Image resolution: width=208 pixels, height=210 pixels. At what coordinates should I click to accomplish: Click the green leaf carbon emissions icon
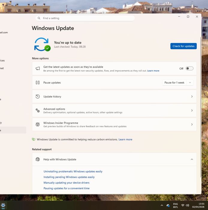coord(34,139)
